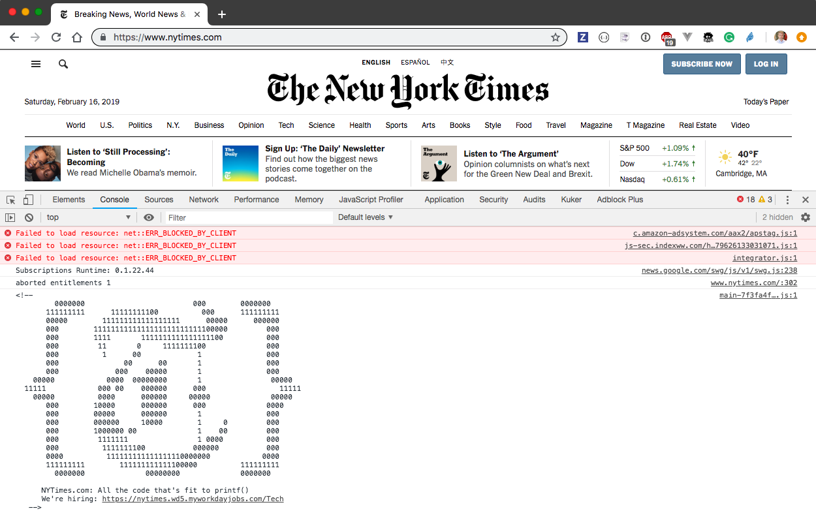Open the Grammarly extension icon
The width and height of the screenshot is (816, 511).
[x=729, y=37]
